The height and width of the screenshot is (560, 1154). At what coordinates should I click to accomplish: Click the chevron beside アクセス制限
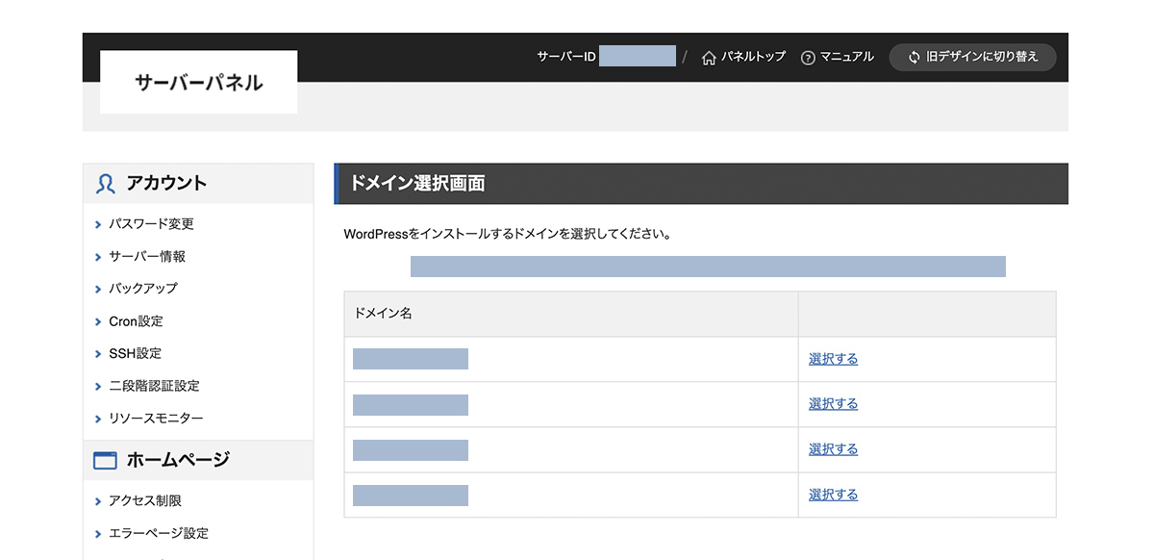pyautogui.click(x=98, y=500)
